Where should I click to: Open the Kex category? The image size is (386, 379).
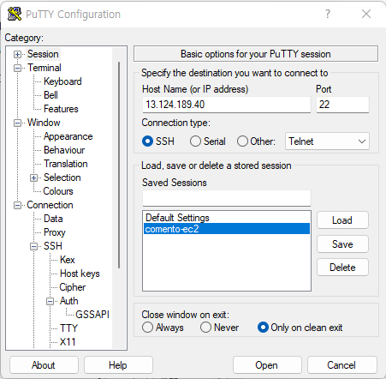(68, 260)
